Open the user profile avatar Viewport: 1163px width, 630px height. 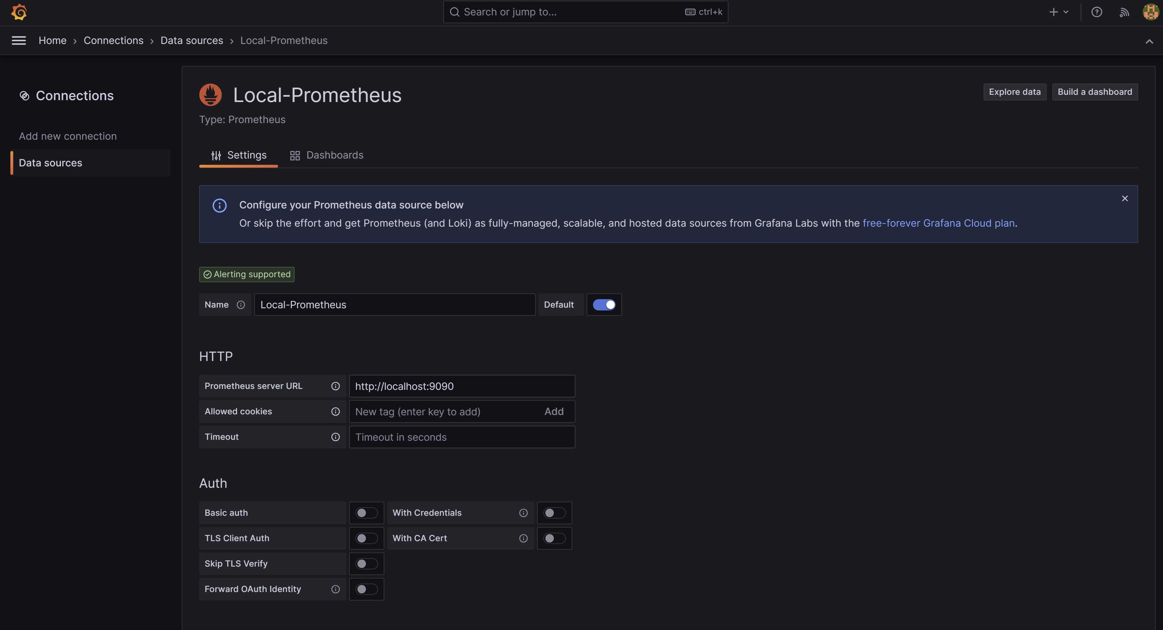(1150, 12)
